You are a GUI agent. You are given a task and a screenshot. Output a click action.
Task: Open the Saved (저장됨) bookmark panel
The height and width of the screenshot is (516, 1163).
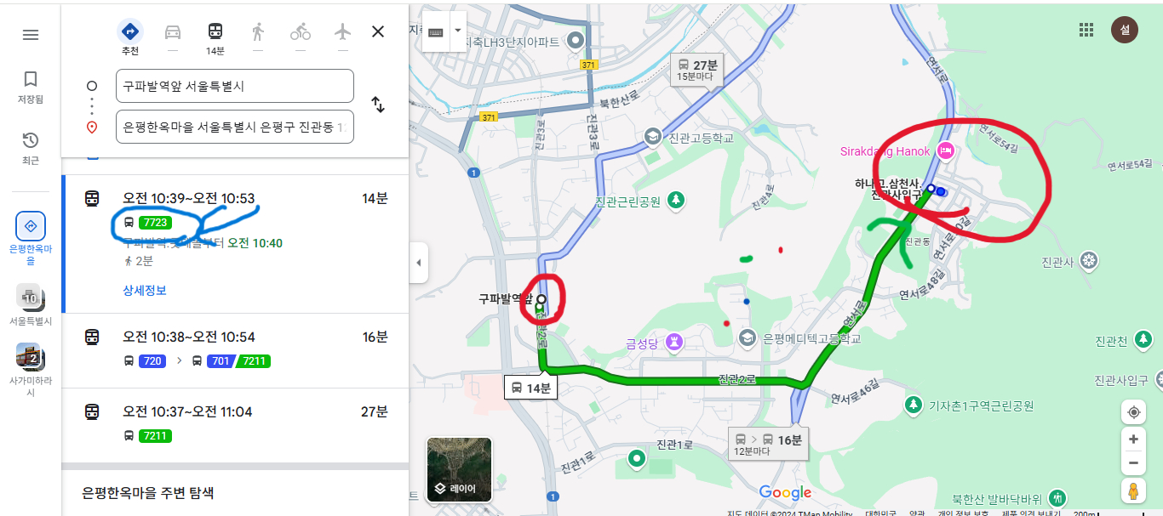point(31,88)
